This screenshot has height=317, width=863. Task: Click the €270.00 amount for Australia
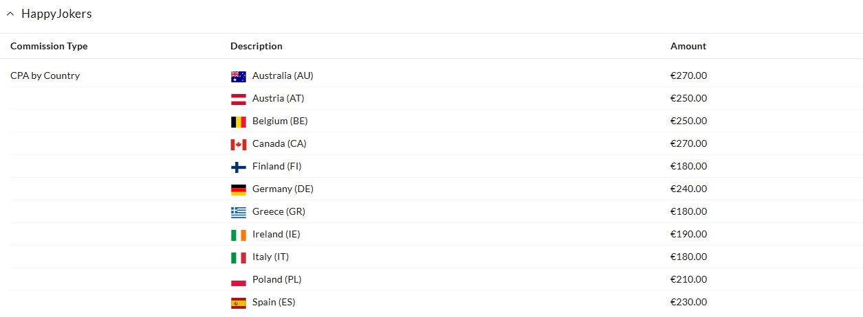click(688, 75)
